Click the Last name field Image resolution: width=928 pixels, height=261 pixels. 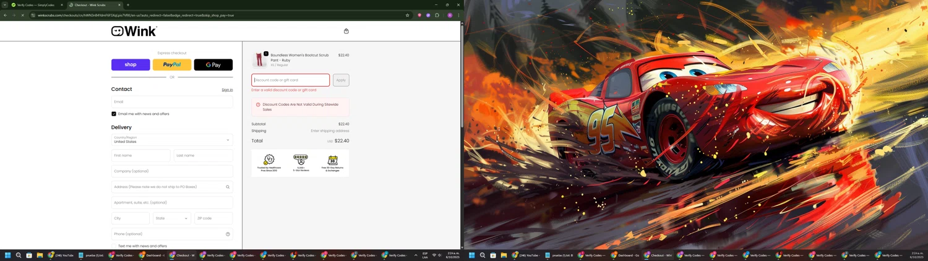pos(204,156)
